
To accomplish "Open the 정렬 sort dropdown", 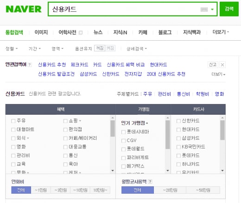I will (12, 49).
